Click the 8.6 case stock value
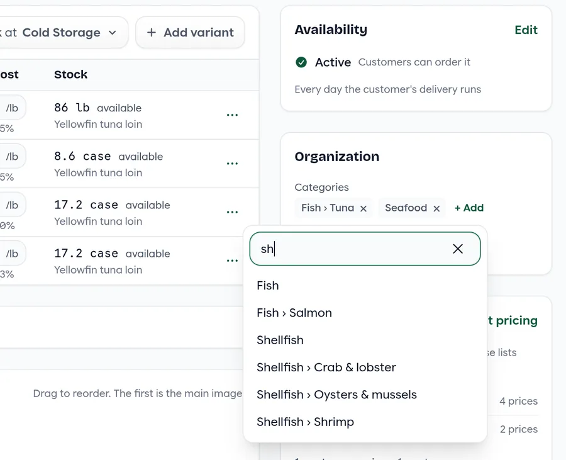The height and width of the screenshot is (460, 566). click(x=82, y=156)
